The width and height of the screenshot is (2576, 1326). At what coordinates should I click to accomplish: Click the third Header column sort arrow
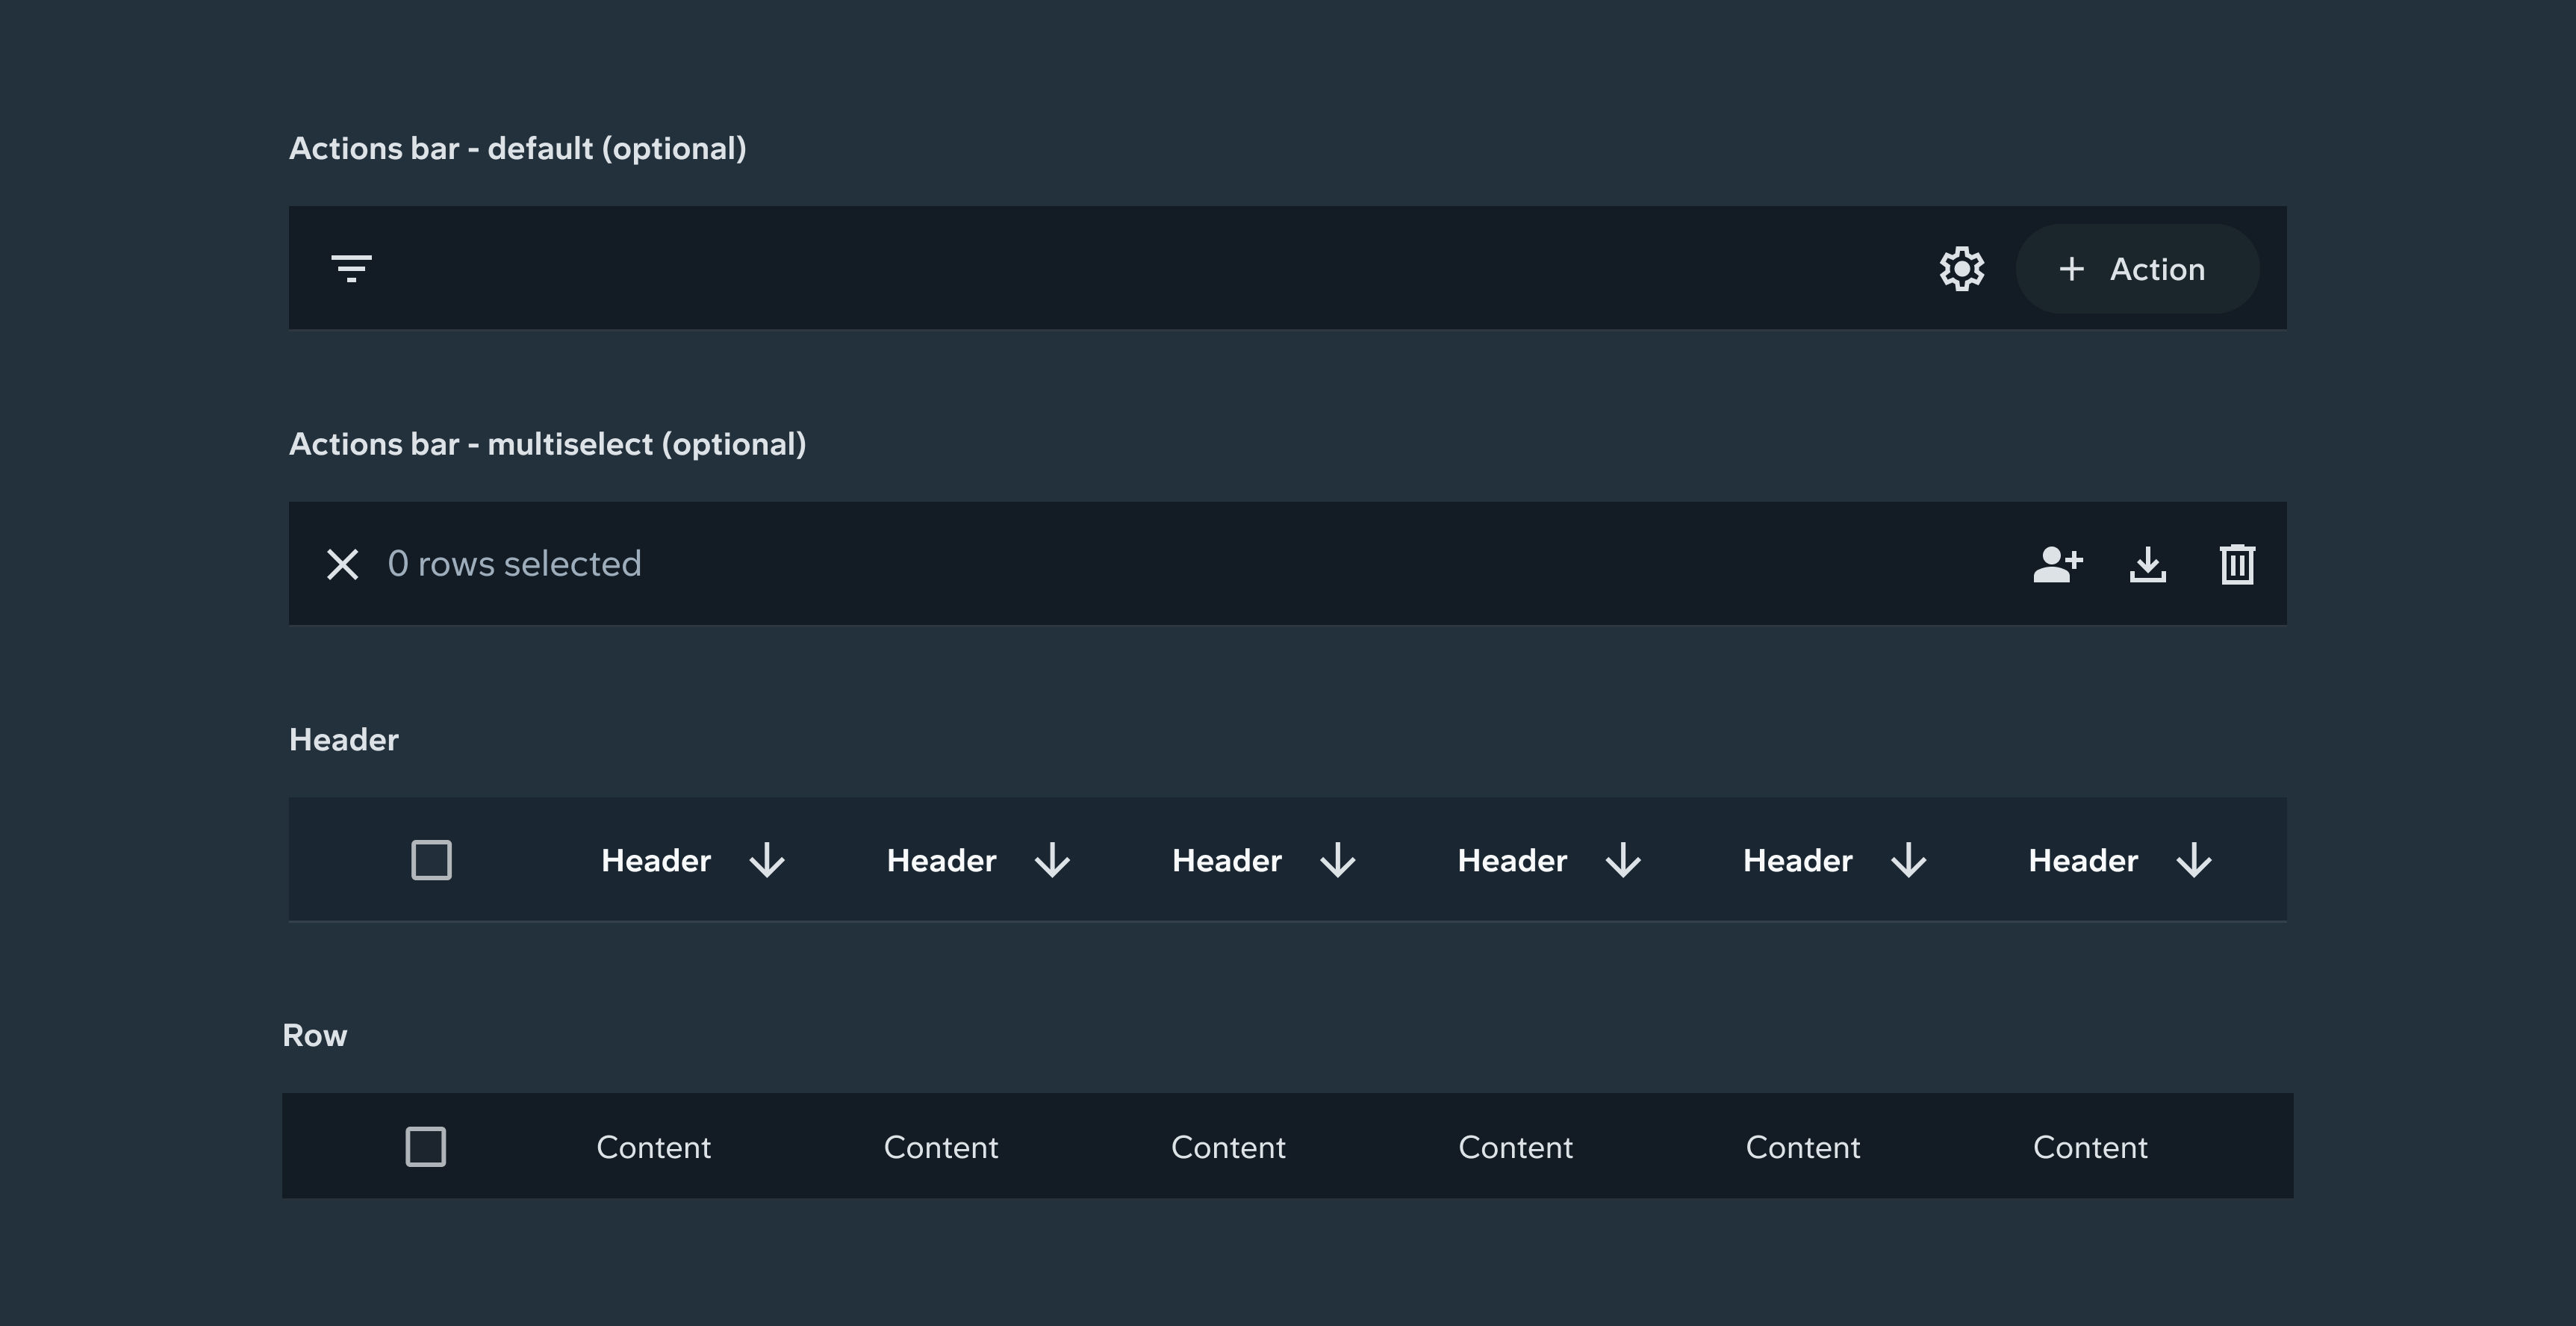click(x=1338, y=860)
